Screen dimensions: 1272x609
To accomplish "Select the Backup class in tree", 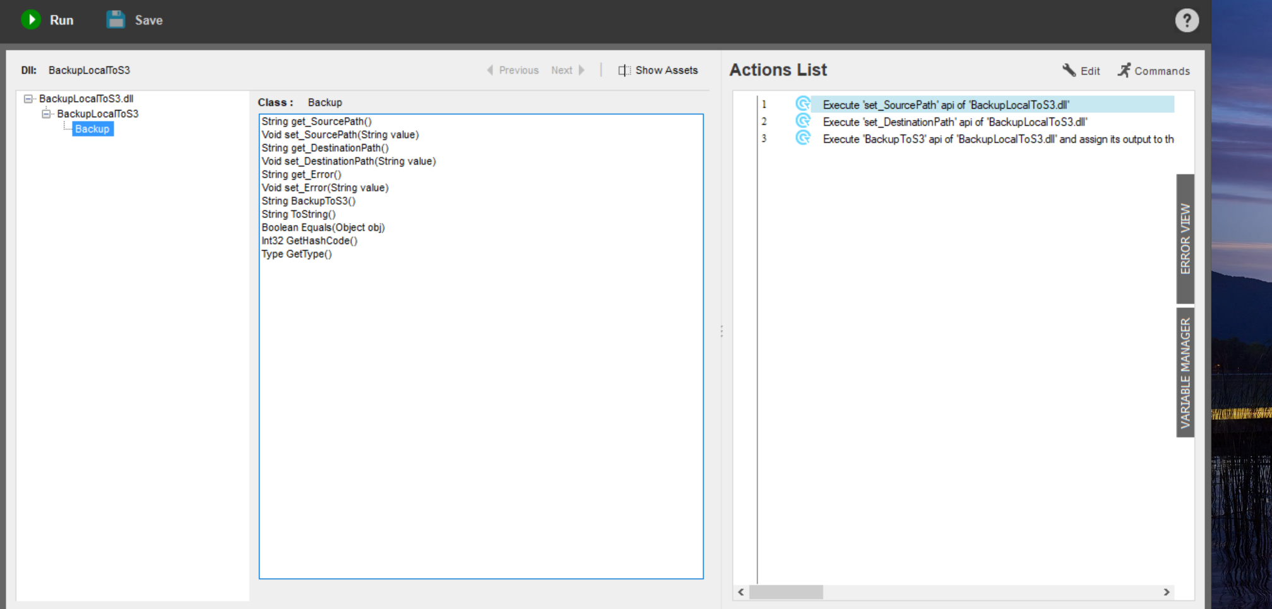I will (x=92, y=129).
